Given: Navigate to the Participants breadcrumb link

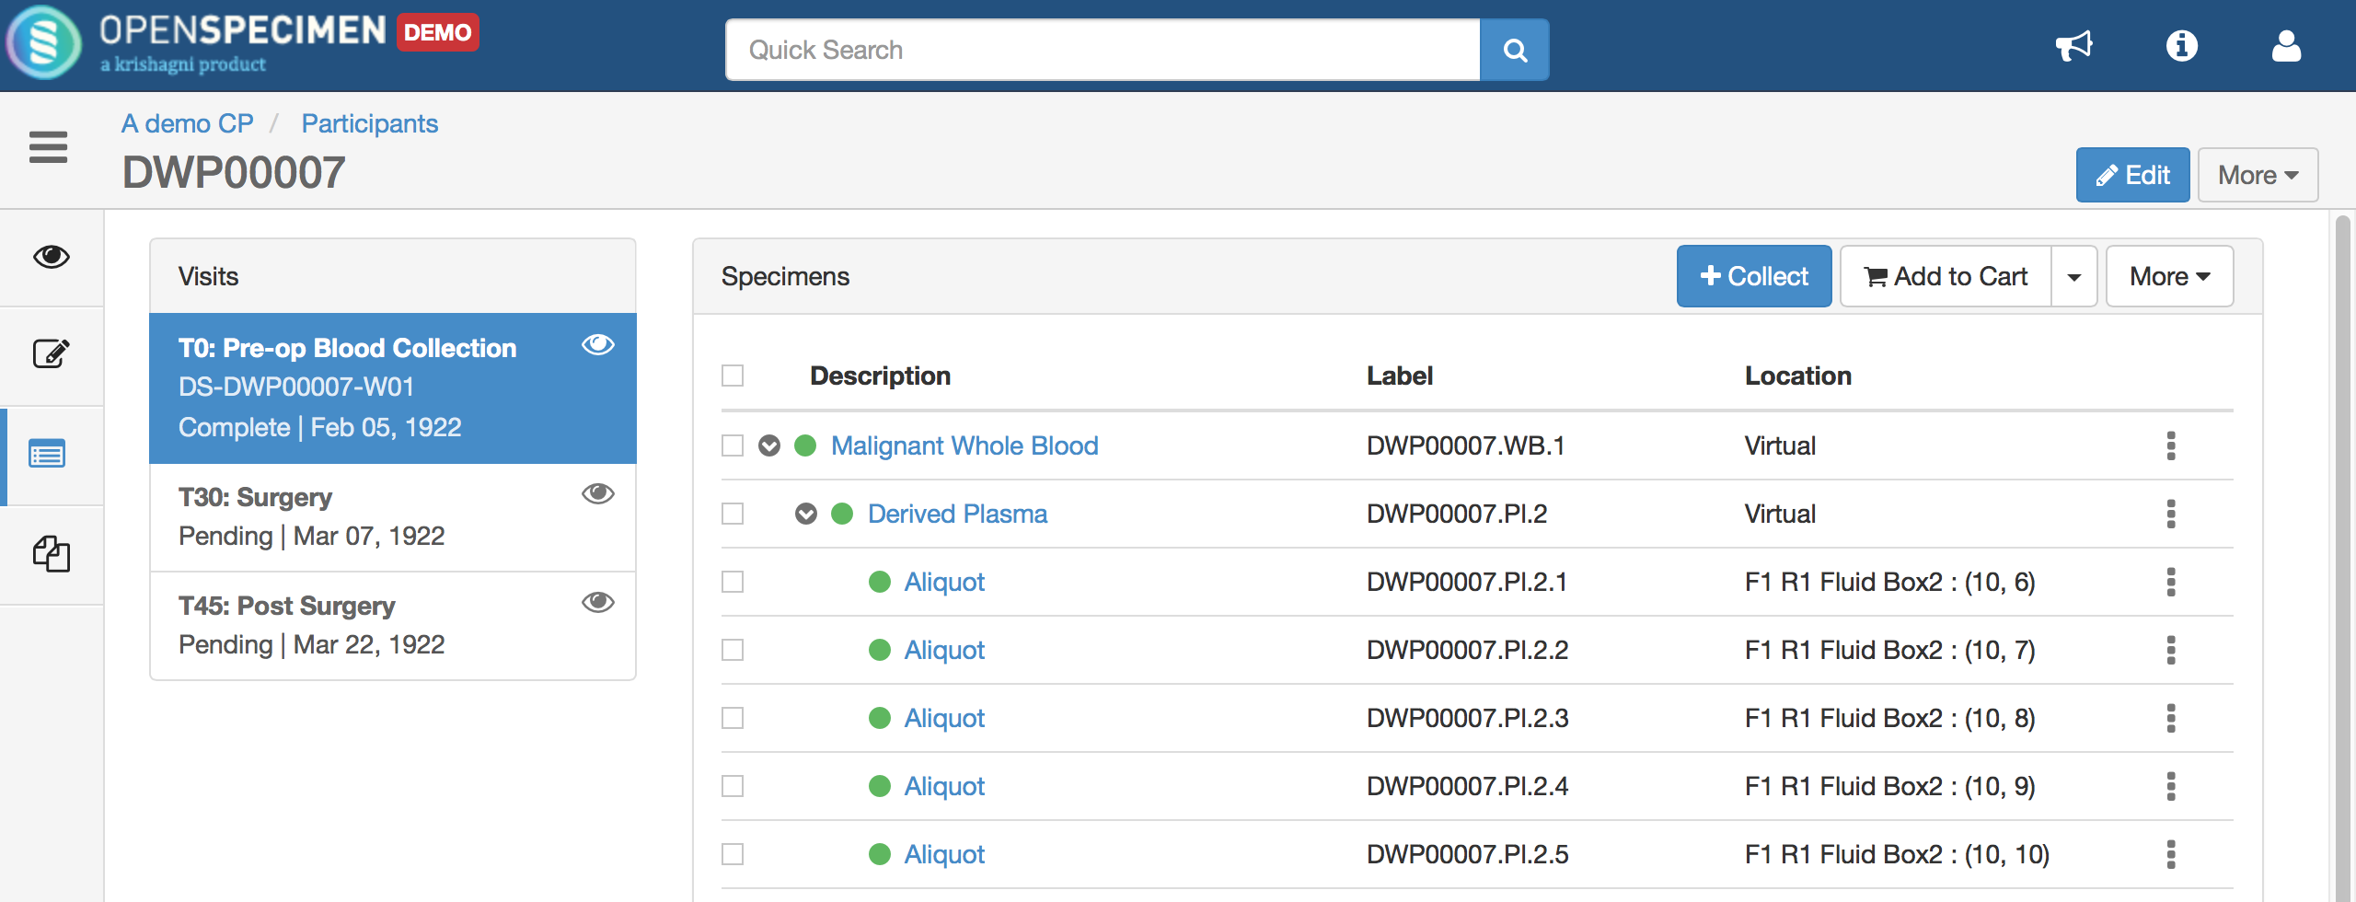Looking at the screenshot, I should click(369, 122).
